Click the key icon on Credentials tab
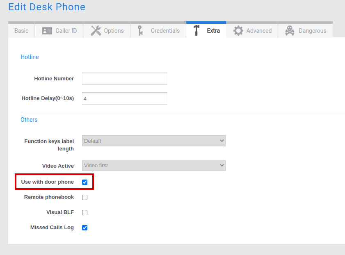The height and width of the screenshot is (255, 345). [x=140, y=31]
